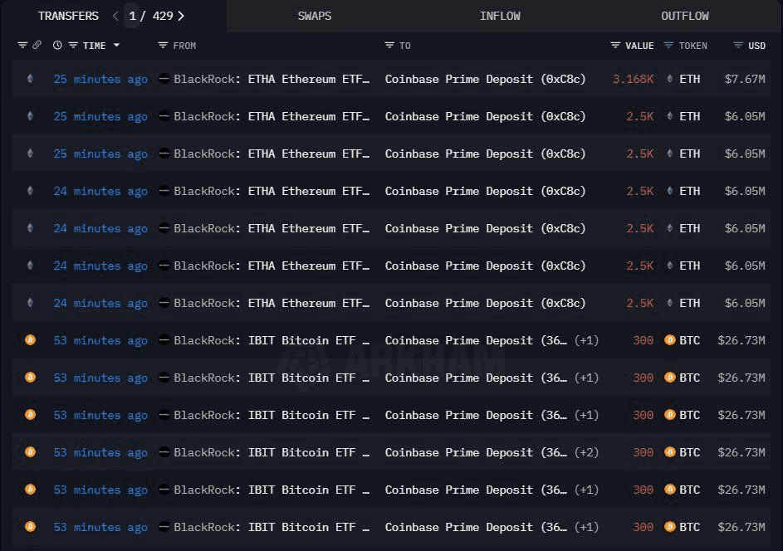The height and width of the screenshot is (551, 783).
Task: Click the clock icon beside TIME
Action: click(x=57, y=46)
